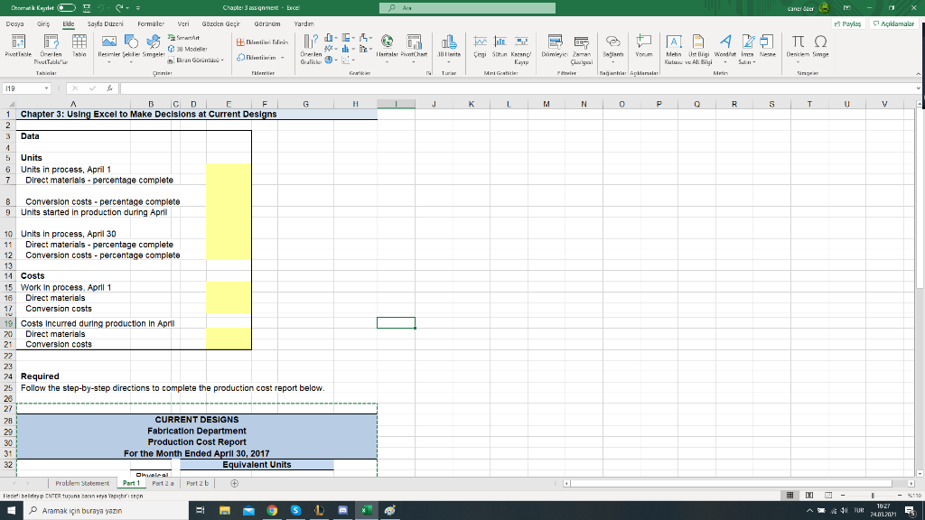925x520 pixels.
Task: Insert a Simge (symbol) Omega
Action: point(820,47)
